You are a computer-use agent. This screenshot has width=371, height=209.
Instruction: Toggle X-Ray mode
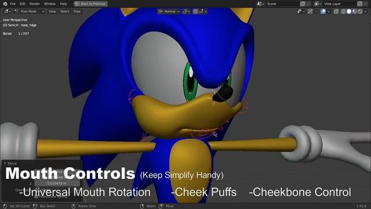(x=336, y=12)
